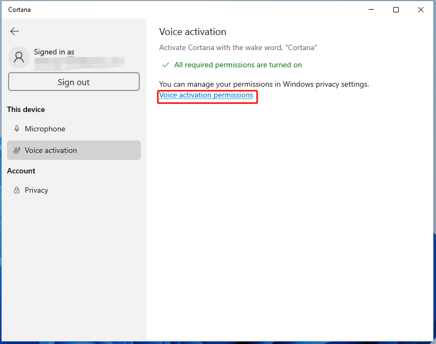
Task: Open the Privacy page under Account
Action: pyautogui.click(x=37, y=190)
